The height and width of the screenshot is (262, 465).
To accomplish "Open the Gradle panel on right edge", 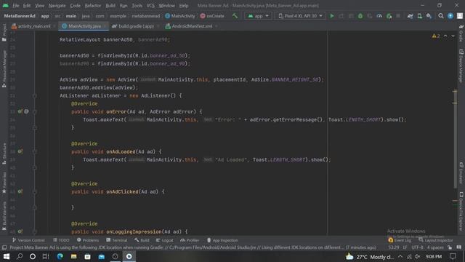I will point(461,33).
